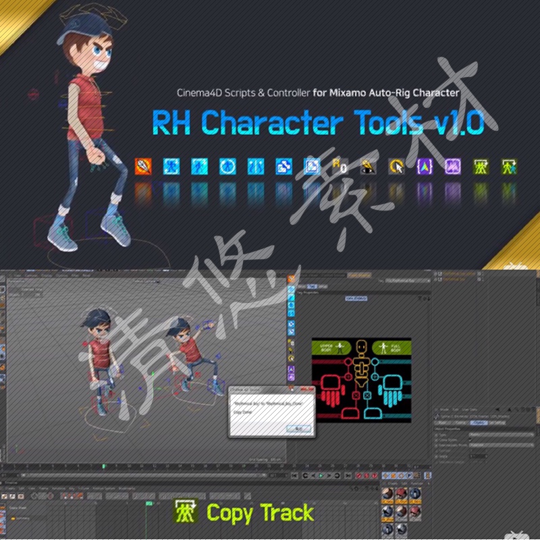Image resolution: width=540 pixels, height=540 pixels.
Task: Click the last green icon in banner row
Action: pyautogui.click(x=509, y=166)
